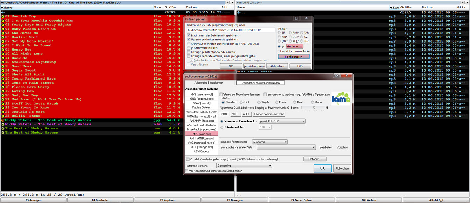Switch to the Allgemeine Einstellungen tab
The width and height of the screenshot is (470, 203).
coord(209,83)
